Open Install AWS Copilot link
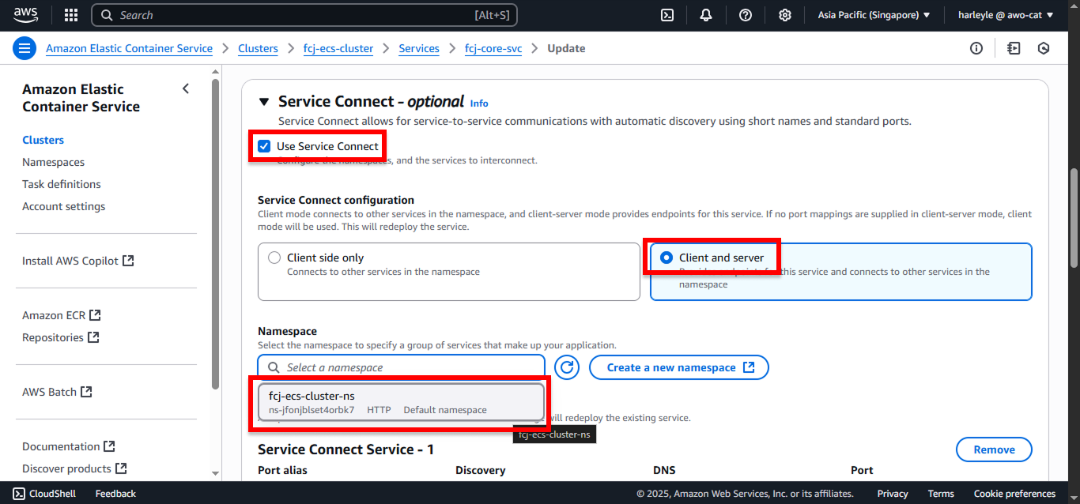This screenshot has width=1080, height=504. pos(70,261)
